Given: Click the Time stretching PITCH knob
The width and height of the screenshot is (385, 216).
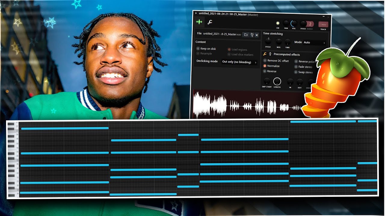Looking at the screenshot, I should [268, 42].
